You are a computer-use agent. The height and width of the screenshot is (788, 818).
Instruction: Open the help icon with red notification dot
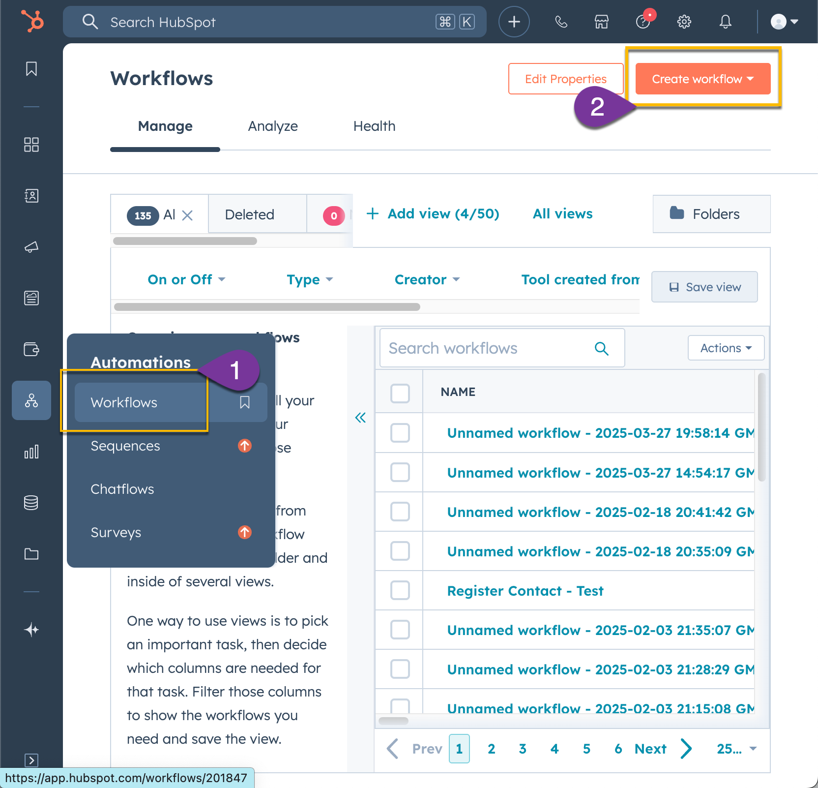[643, 22]
